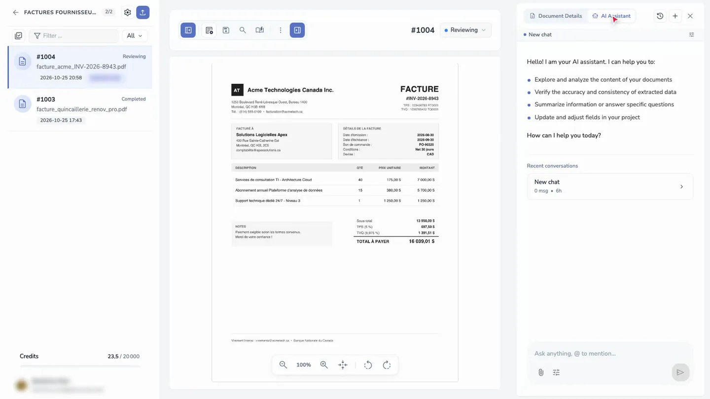
Task: Switch to the Document Details tab
Action: [x=556, y=16]
